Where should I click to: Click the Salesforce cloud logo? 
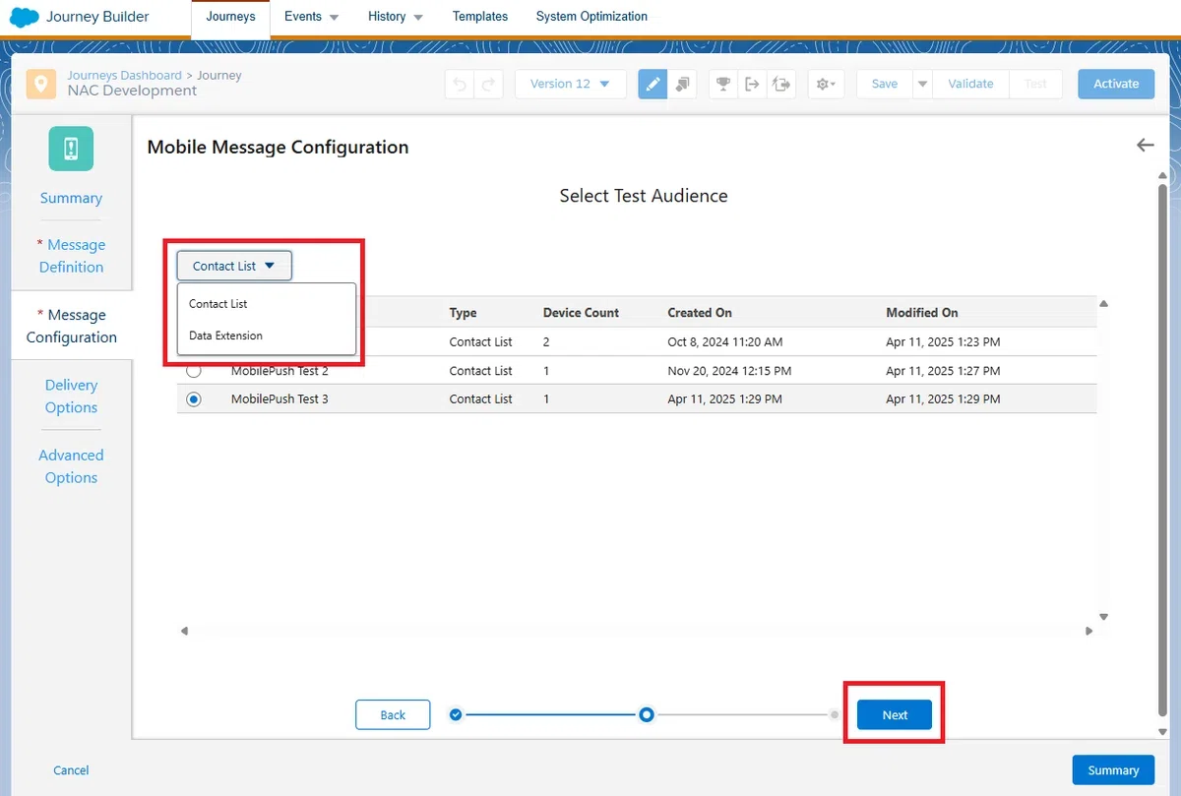(x=24, y=17)
